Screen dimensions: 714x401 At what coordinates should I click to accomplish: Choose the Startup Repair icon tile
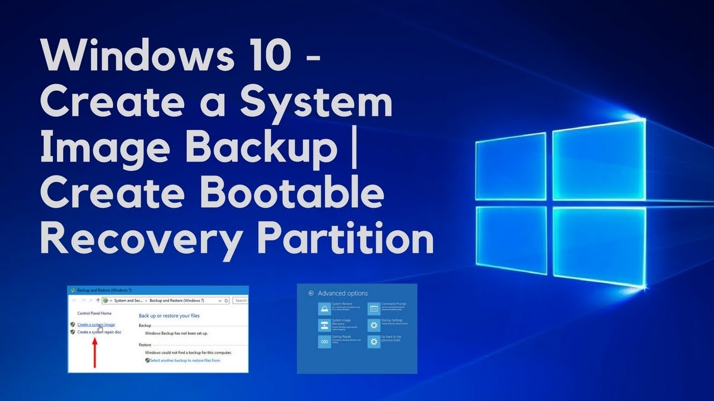(x=325, y=342)
